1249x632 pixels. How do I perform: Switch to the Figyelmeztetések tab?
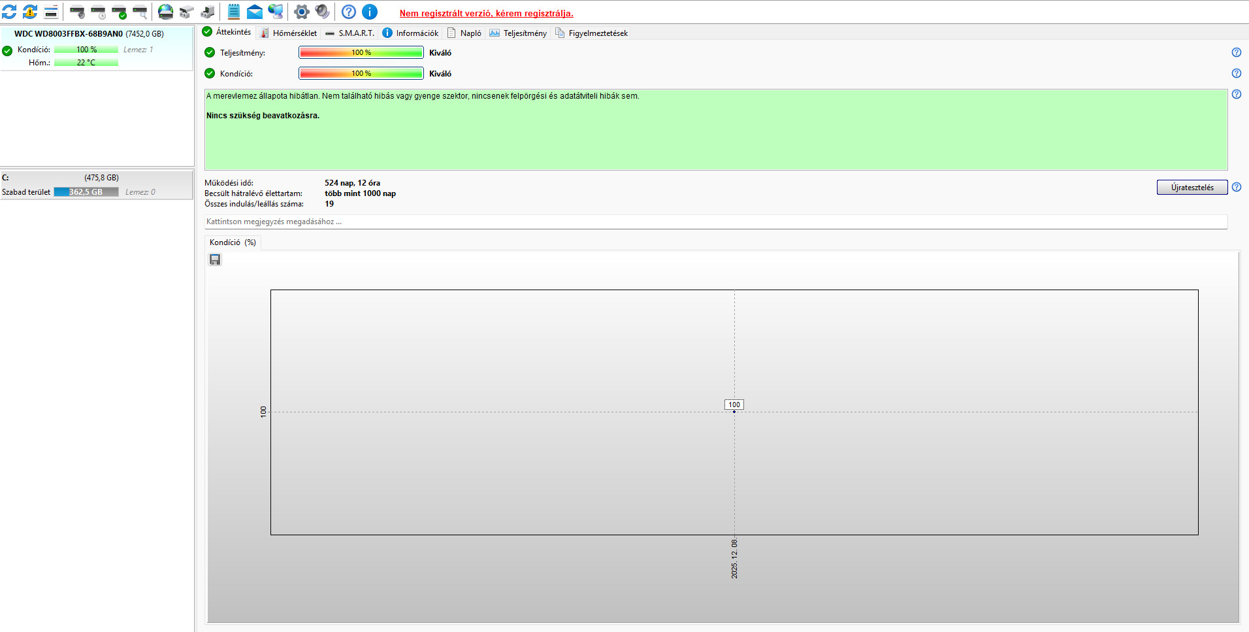[592, 33]
